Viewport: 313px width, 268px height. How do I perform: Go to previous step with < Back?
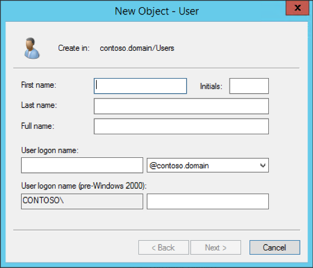pos(164,247)
